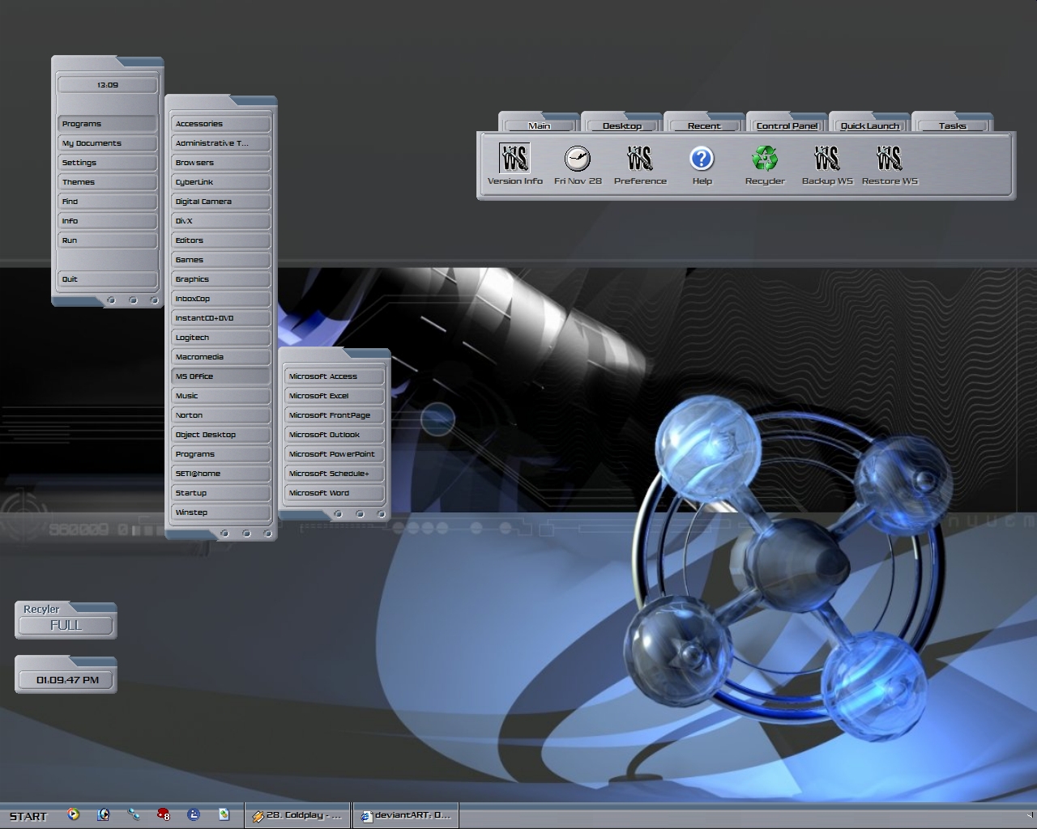Launch Microsoft Access
This screenshot has height=829, width=1037.
click(335, 376)
